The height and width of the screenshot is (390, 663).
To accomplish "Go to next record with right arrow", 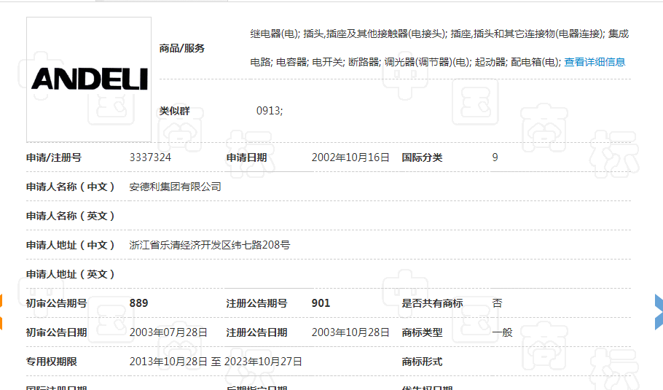I will point(659,312).
